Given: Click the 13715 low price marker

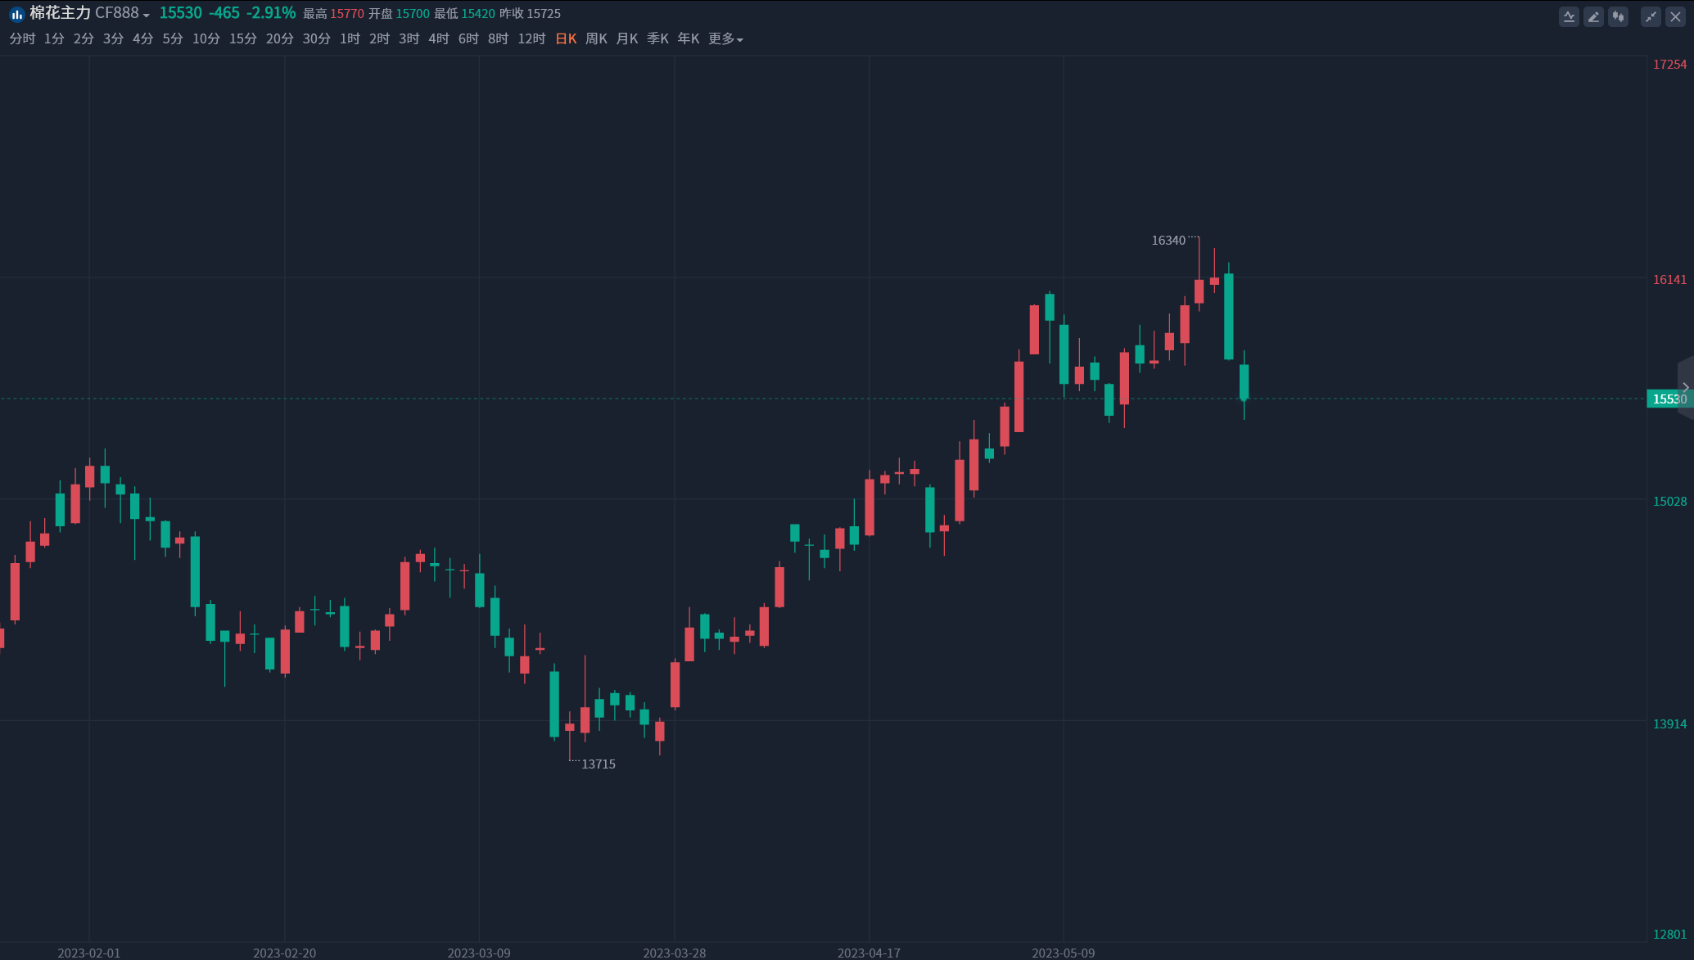Looking at the screenshot, I should click(599, 764).
